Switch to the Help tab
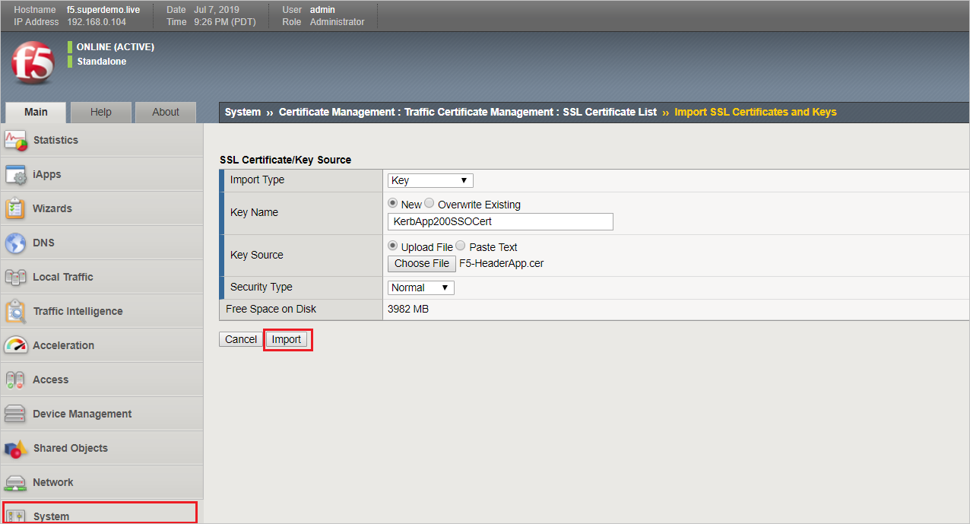 [x=100, y=112]
